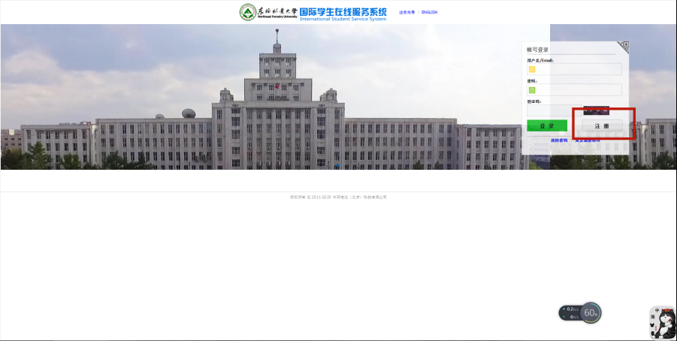This screenshot has height=341, width=677.
Task: Click the resend activation email link
Action: (x=588, y=140)
